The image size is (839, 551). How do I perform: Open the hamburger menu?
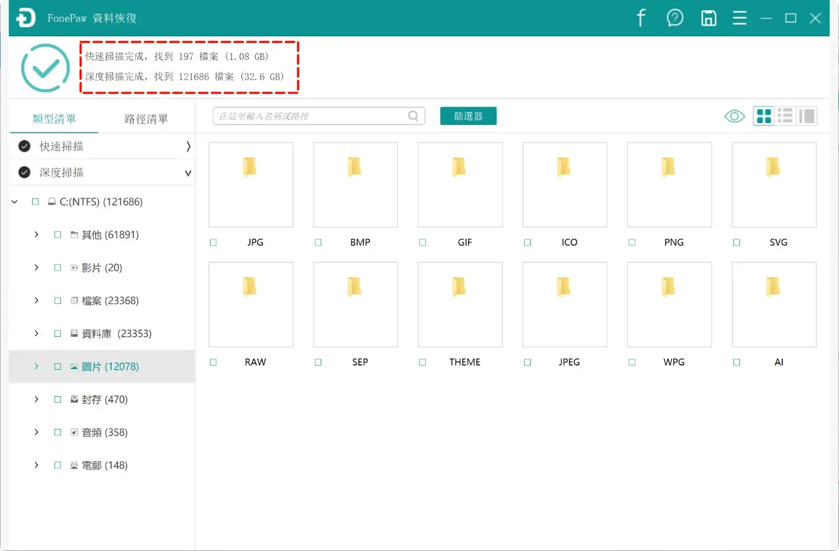[739, 18]
